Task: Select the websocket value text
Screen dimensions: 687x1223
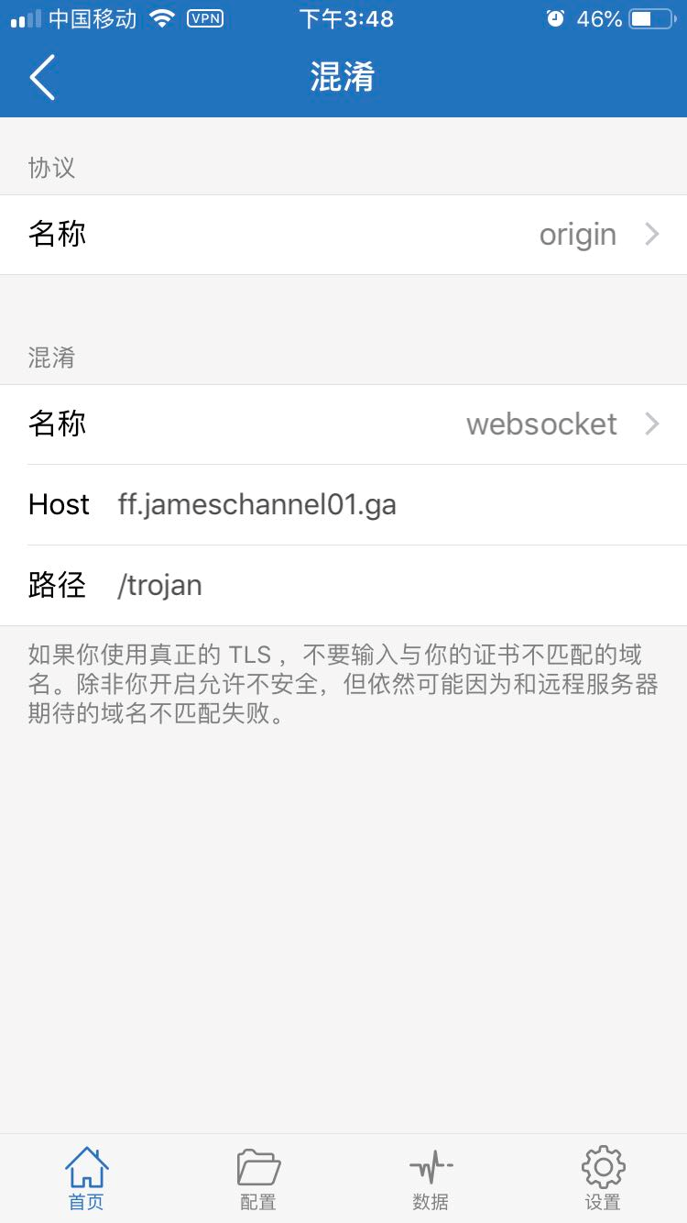Action: click(541, 424)
